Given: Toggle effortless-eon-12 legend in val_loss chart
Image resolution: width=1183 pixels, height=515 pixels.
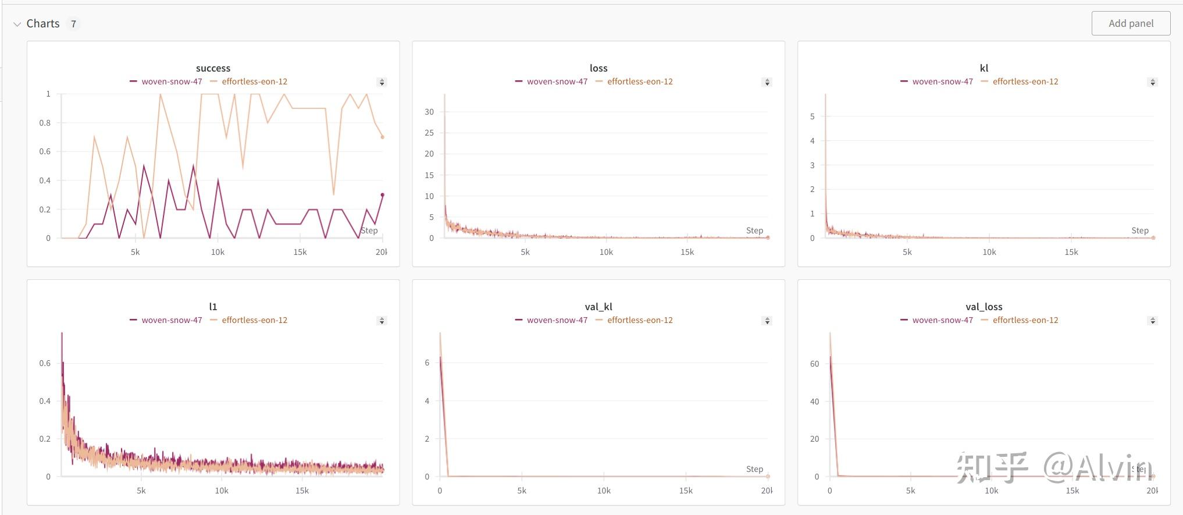Looking at the screenshot, I should (x=1025, y=320).
